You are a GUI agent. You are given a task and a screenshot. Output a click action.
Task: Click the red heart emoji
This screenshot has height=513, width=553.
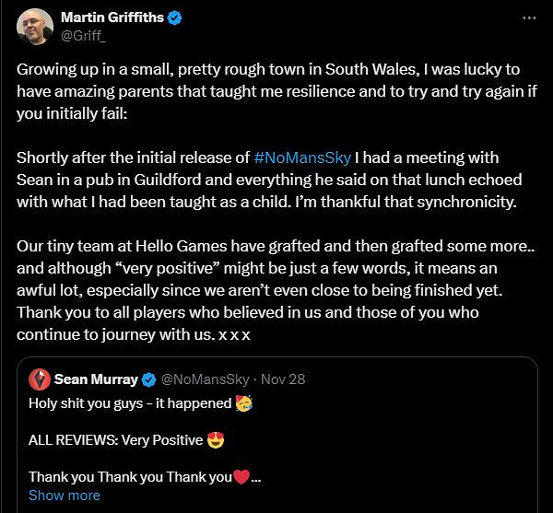241,477
